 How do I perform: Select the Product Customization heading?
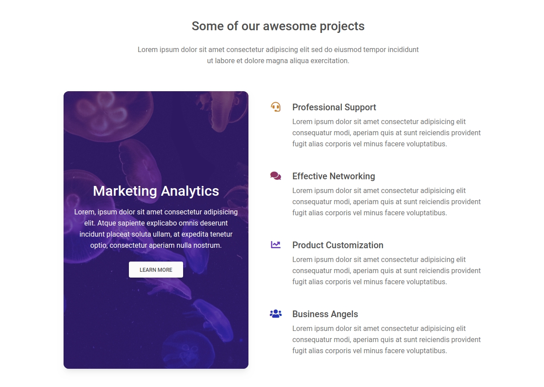[x=338, y=245]
